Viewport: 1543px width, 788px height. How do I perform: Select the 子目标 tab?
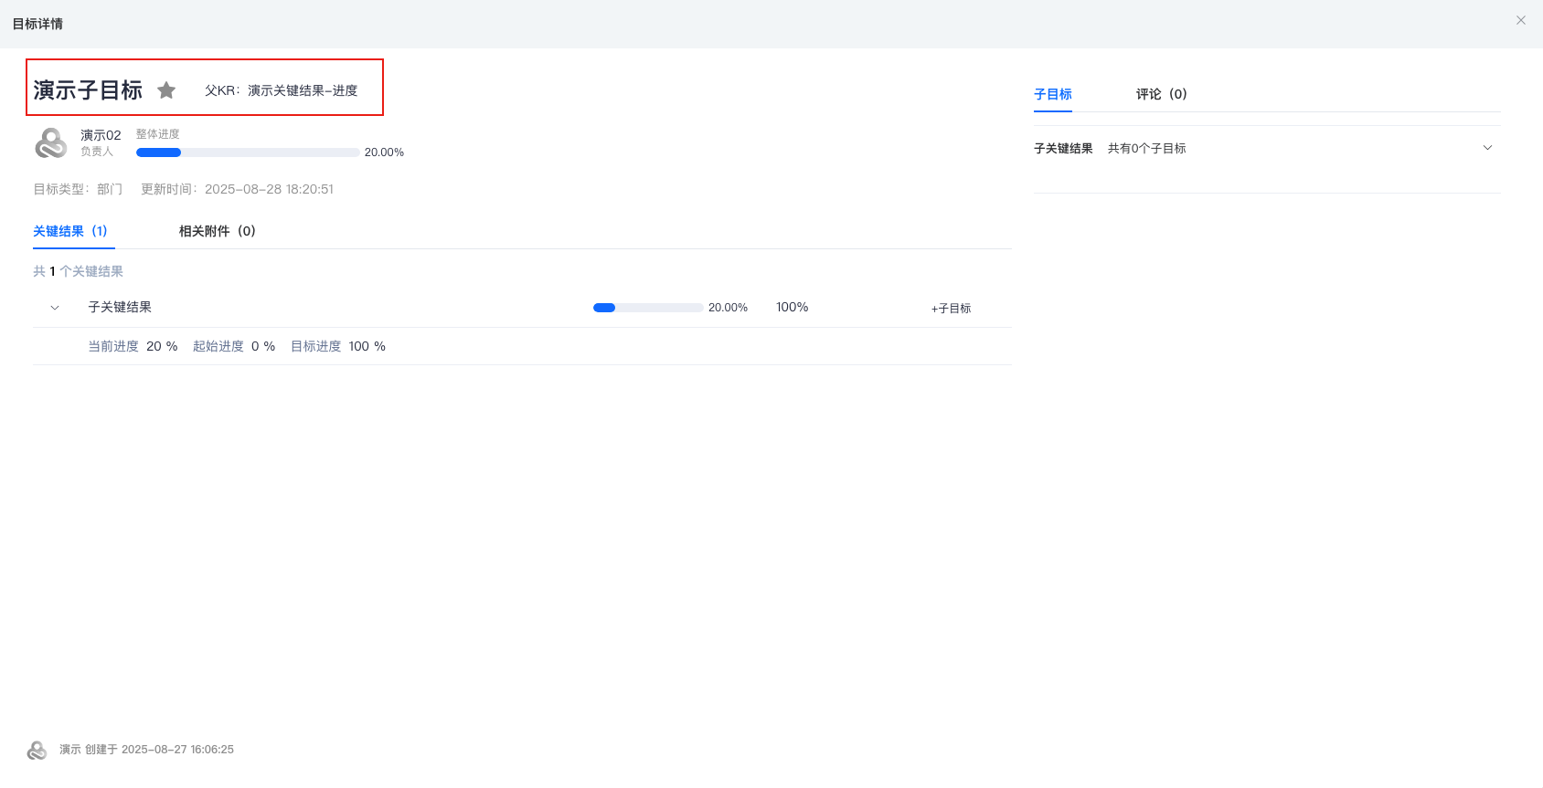1052,94
